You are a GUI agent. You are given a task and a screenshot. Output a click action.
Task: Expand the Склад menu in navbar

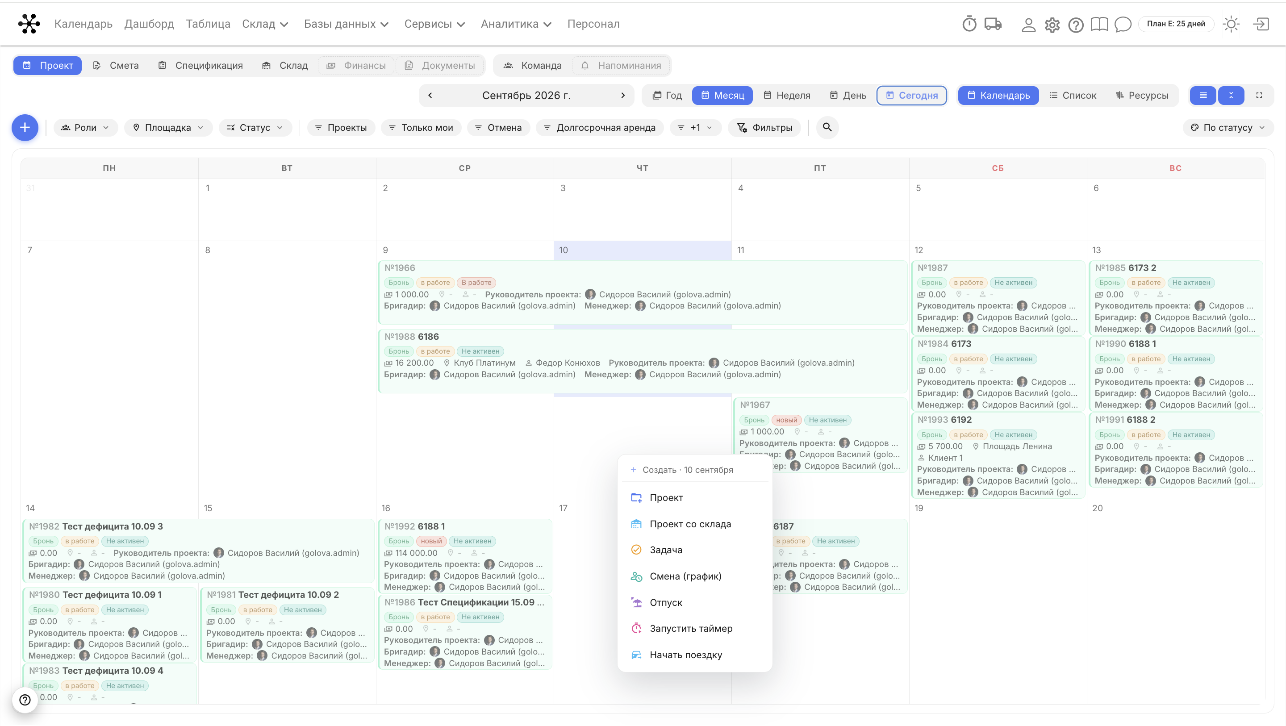point(265,24)
